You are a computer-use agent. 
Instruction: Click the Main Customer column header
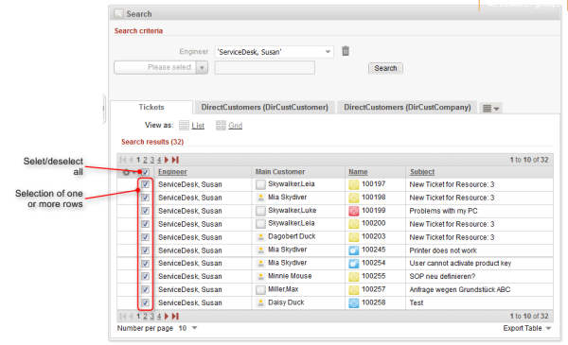coord(280,172)
